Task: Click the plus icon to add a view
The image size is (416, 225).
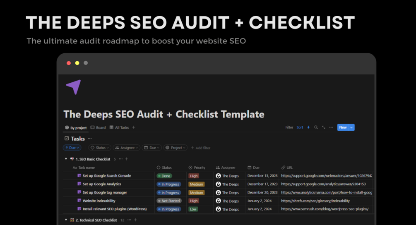Action: pos(134,127)
